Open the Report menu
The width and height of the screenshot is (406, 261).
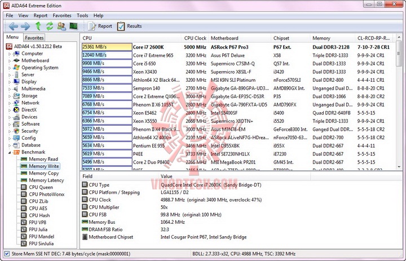pyautogui.click(x=41, y=16)
